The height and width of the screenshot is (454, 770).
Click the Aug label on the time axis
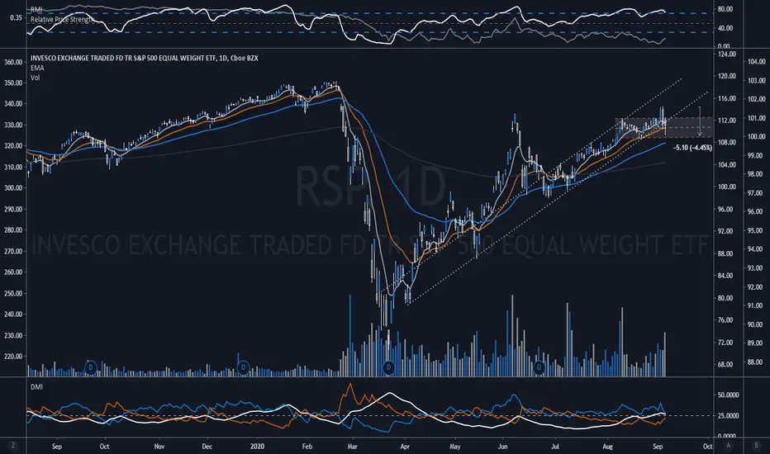pos(608,446)
